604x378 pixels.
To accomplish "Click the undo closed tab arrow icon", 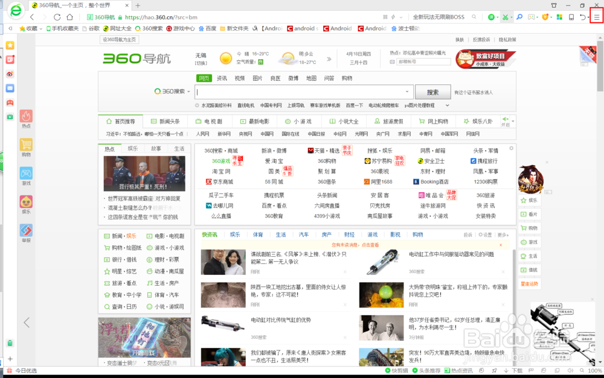I will pyautogui.click(x=583, y=17).
